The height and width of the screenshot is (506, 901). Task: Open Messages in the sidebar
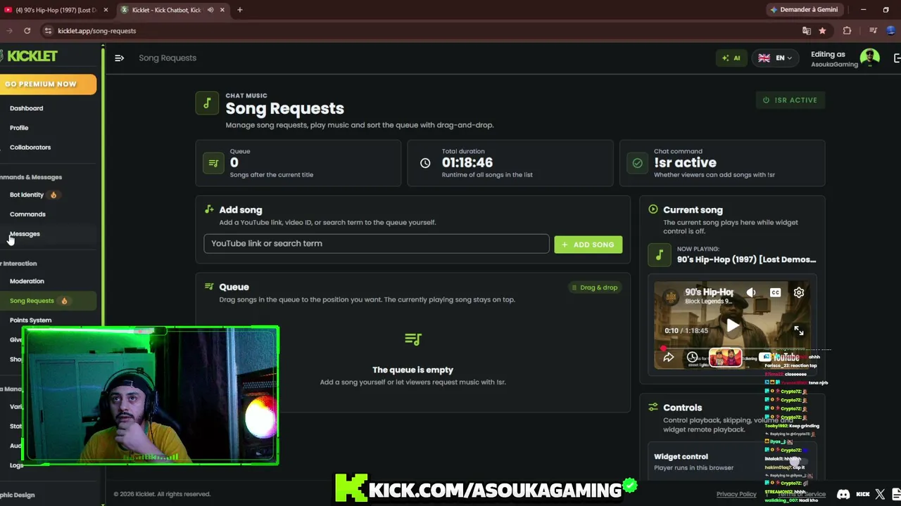25,234
